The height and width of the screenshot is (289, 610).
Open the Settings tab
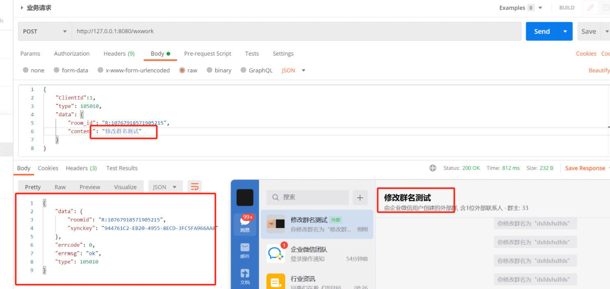point(283,54)
